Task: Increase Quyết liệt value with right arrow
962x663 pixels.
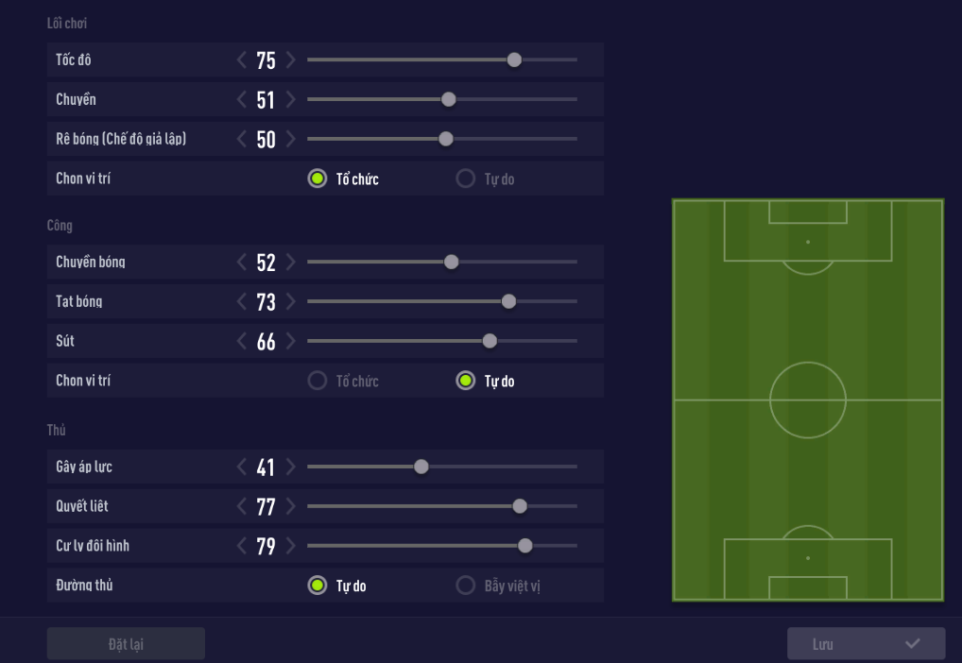Action: 290,507
